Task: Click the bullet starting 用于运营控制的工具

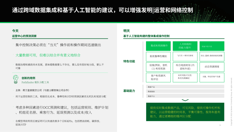Action: point(61,97)
